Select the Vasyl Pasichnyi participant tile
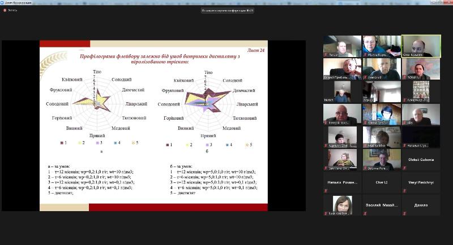 [421, 182]
